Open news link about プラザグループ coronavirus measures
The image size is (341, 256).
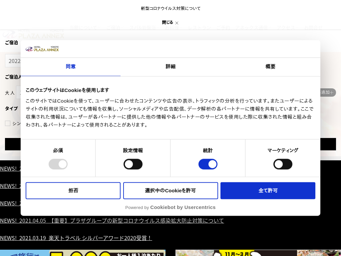tap(112, 221)
